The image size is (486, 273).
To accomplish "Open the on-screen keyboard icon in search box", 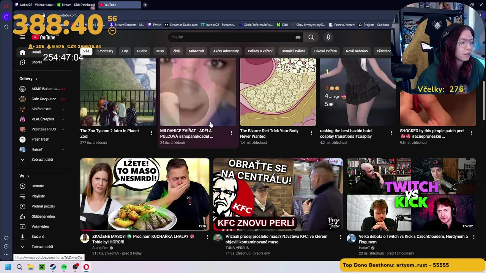I will coord(298,37).
